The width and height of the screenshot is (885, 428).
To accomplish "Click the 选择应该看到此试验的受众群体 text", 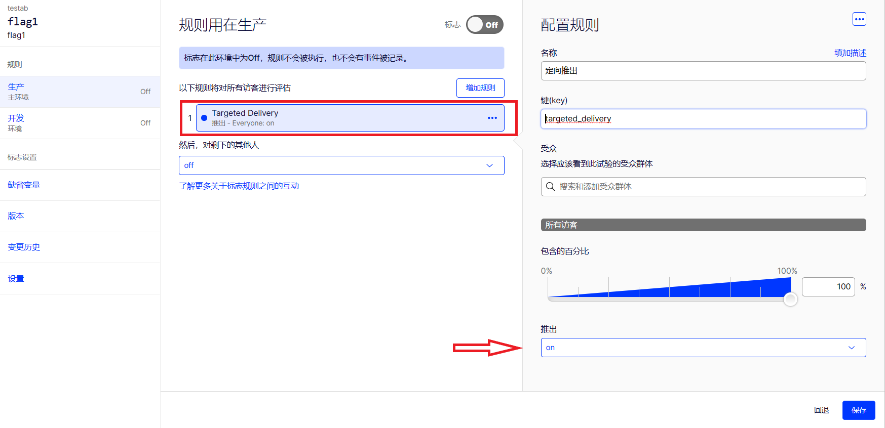I will coord(597,164).
